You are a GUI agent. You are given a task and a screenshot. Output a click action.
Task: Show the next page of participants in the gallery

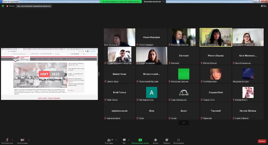(x=184, y=123)
